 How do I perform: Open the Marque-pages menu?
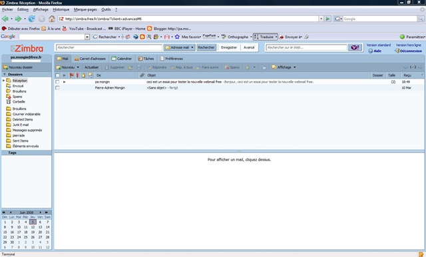[x=85, y=9]
